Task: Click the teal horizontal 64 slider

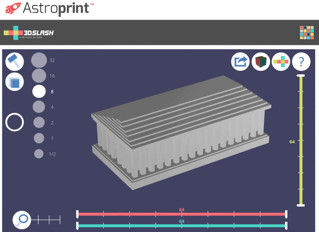Action: pyautogui.click(x=182, y=226)
